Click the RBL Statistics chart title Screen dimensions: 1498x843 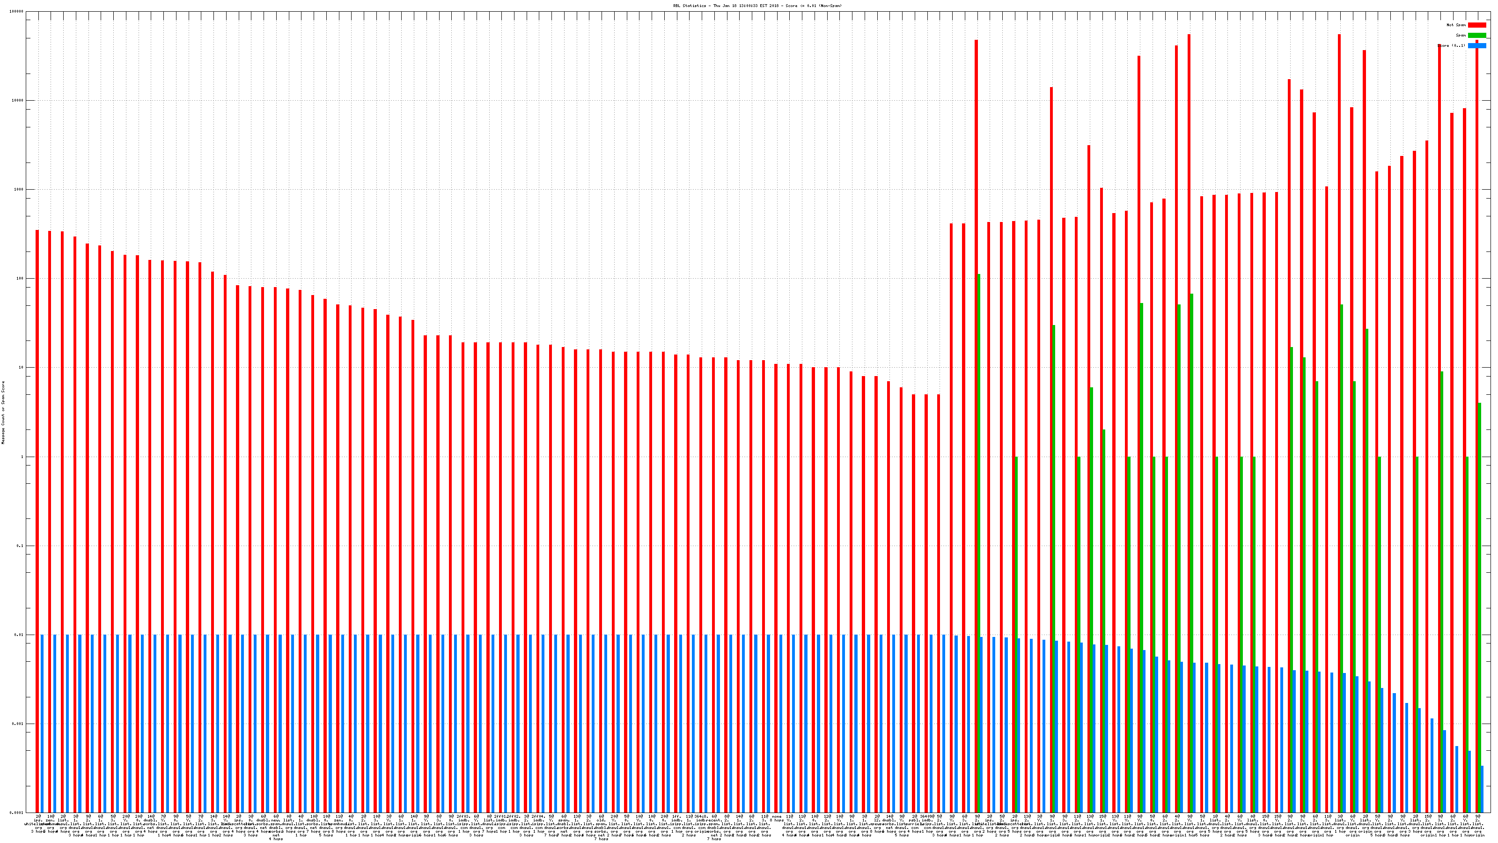757,6
